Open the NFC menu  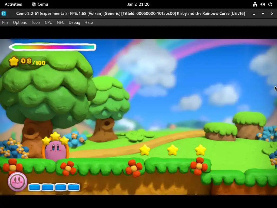pyautogui.click(x=61, y=22)
